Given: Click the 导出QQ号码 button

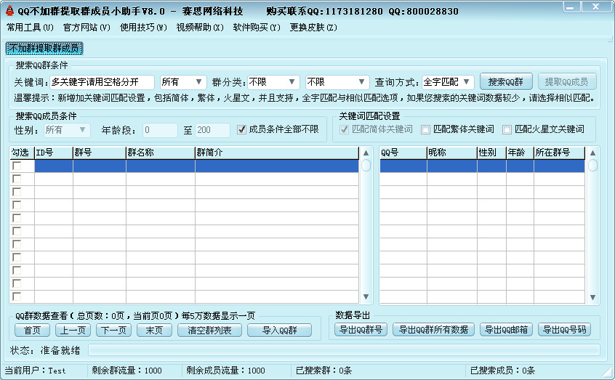Looking at the screenshot, I should pos(564,329).
